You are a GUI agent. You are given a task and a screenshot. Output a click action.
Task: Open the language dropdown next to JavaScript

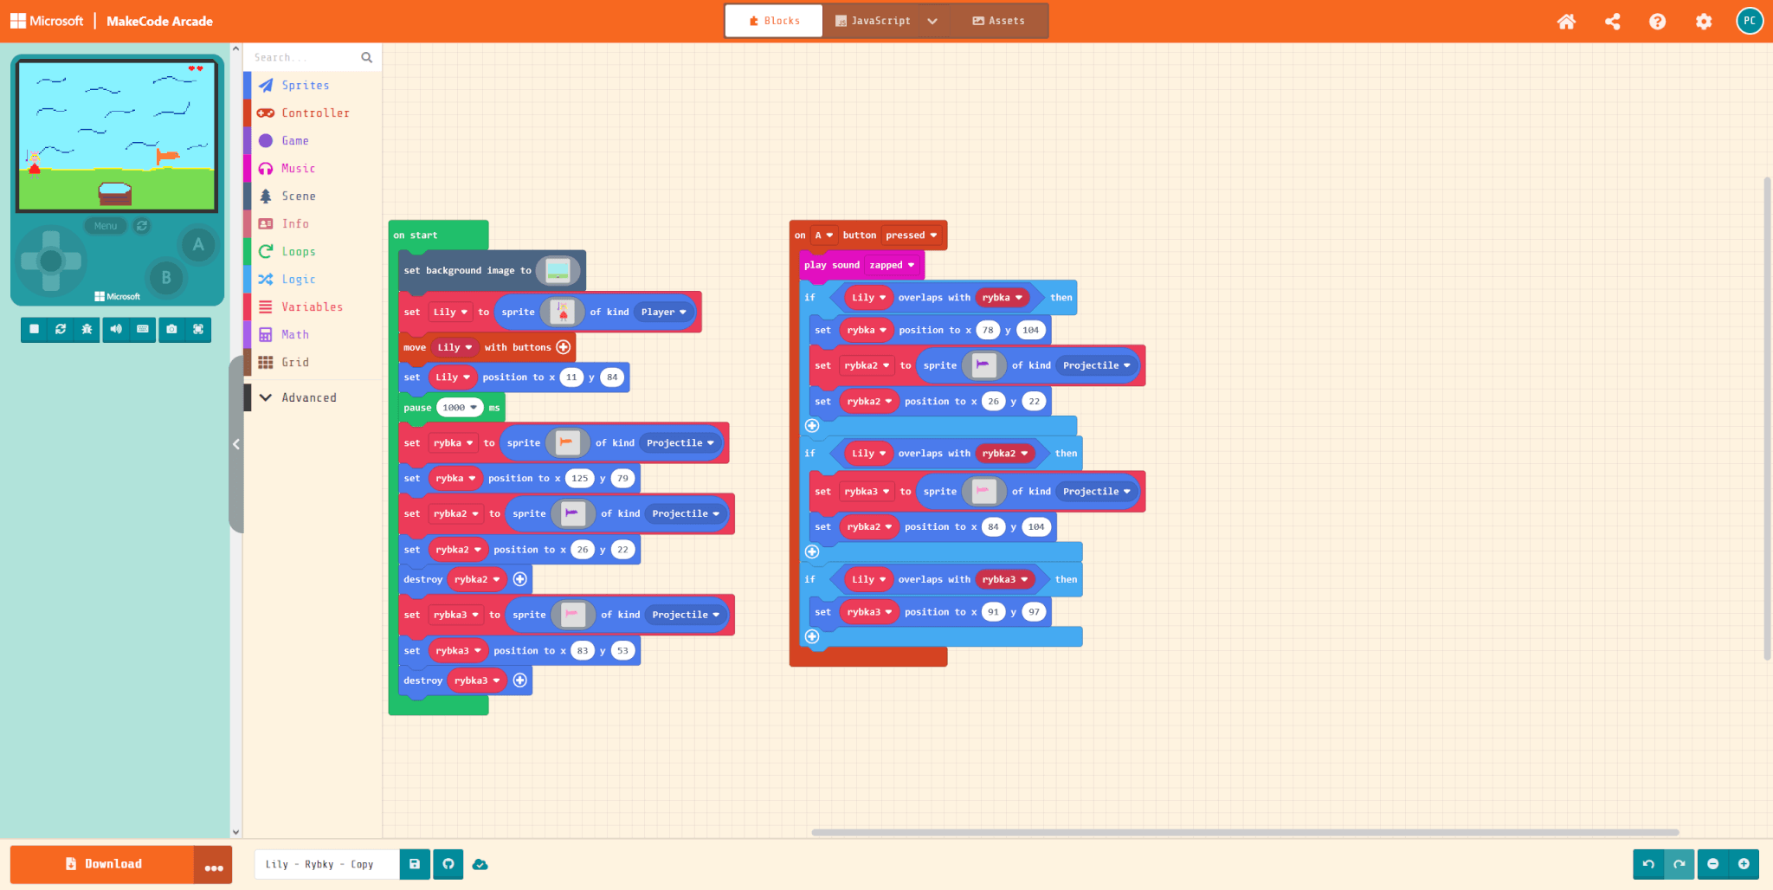click(932, 21)
